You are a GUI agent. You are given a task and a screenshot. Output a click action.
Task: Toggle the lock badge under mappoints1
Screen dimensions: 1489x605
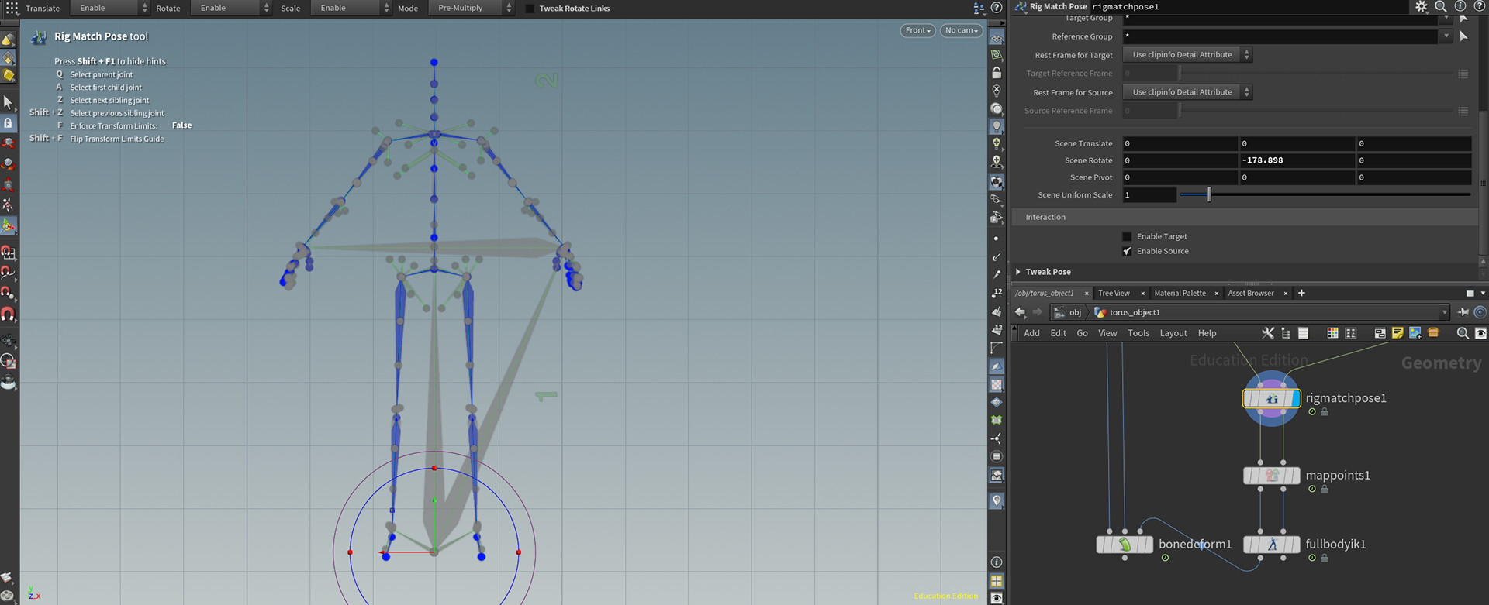click(x=1325, y=489)
